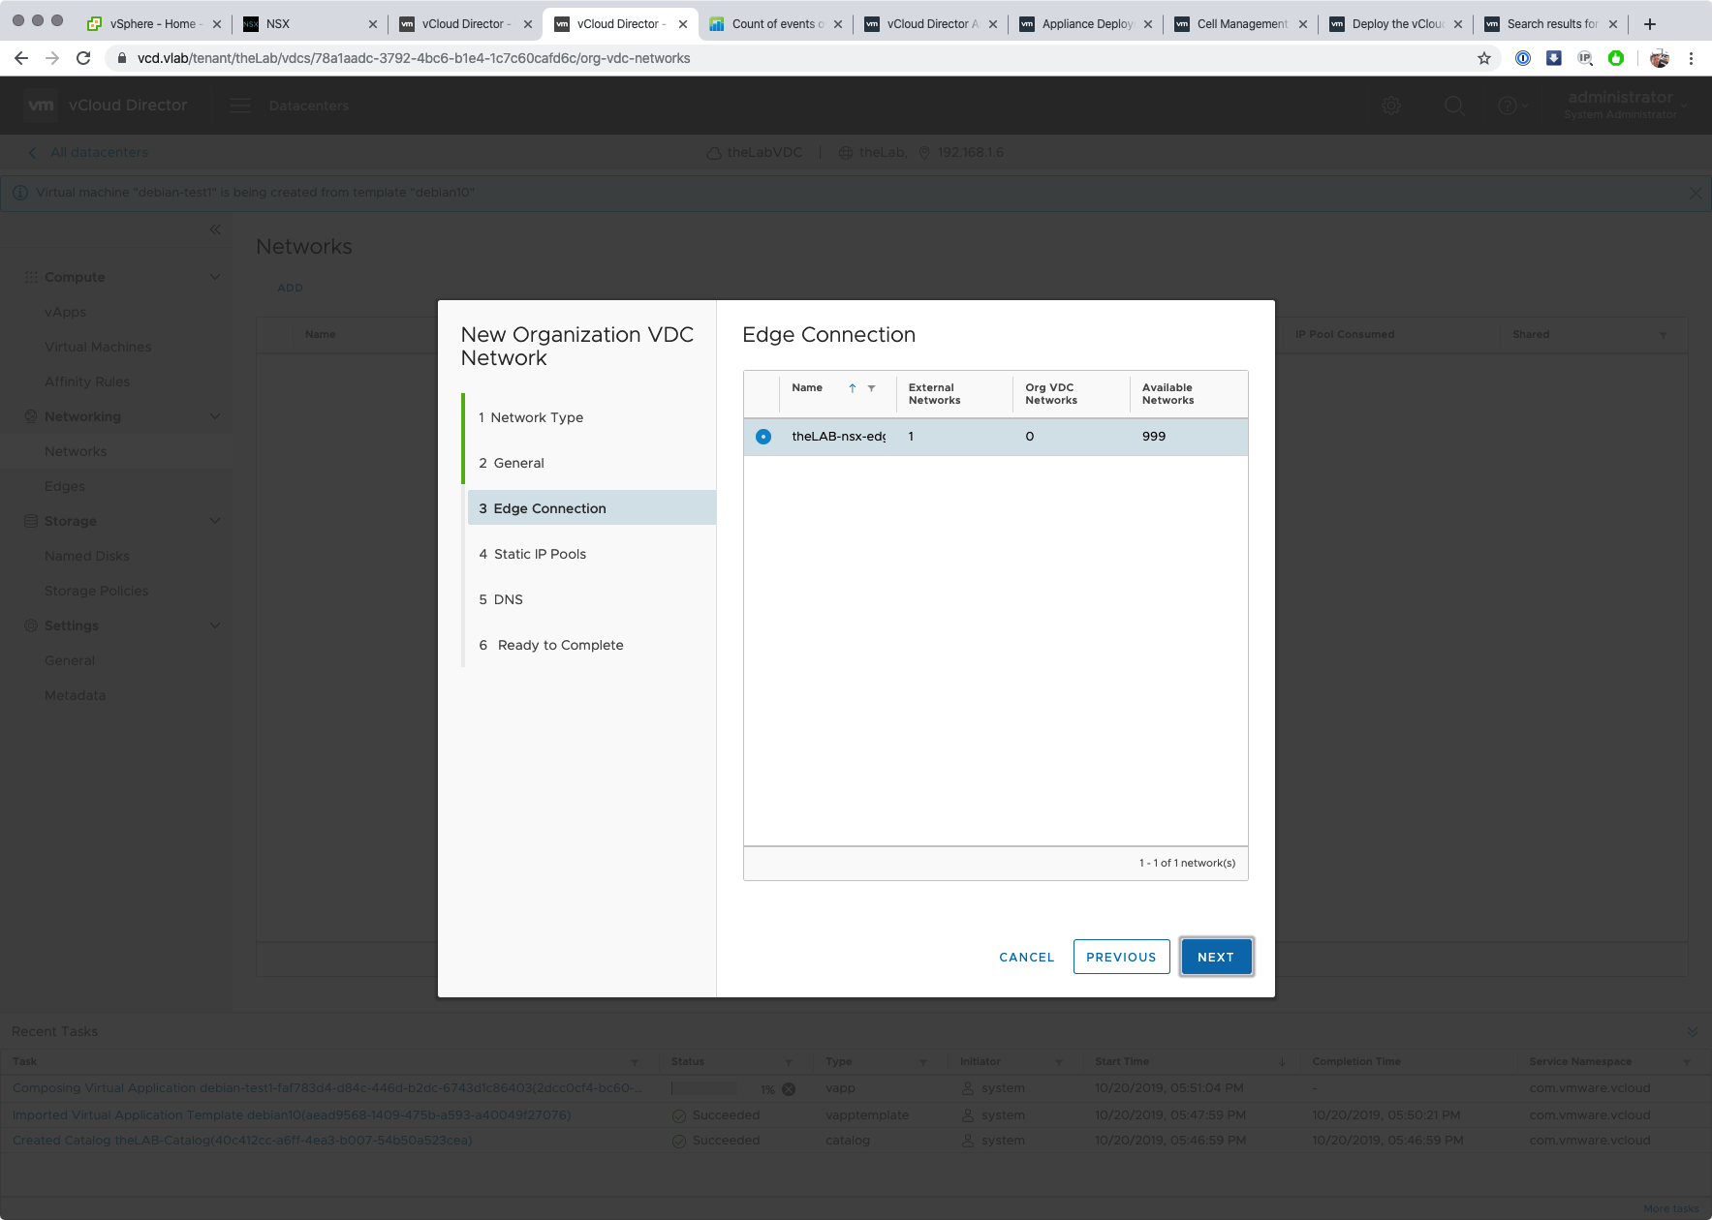Click the browser back arrow
The image size is (1712, 1220).
(21, 58)
